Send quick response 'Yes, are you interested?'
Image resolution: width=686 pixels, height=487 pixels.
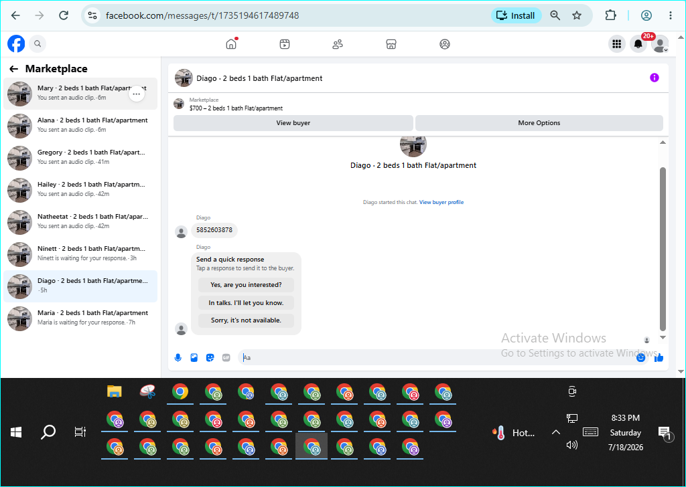click(246, 285)
